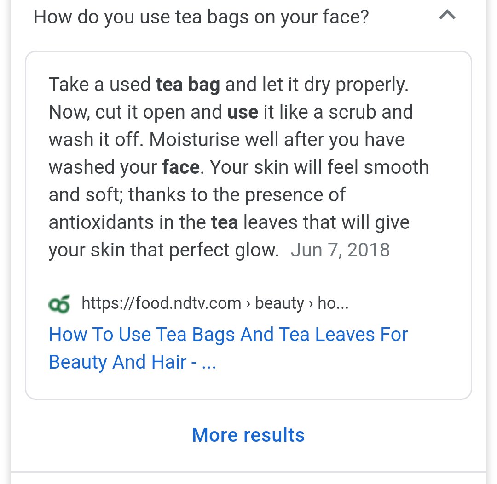Select the 'beauty' breadcrumb segment

click(x=279, y=303)
